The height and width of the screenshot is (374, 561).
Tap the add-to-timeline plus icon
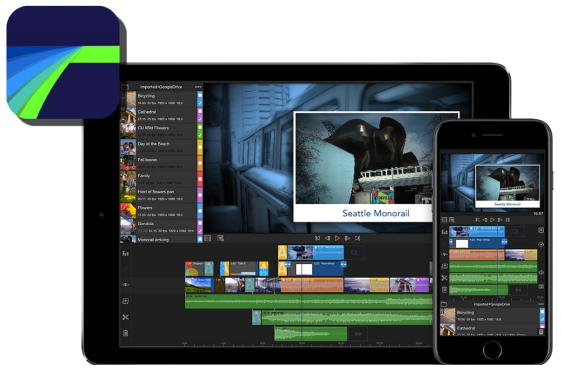click(125, 302)
